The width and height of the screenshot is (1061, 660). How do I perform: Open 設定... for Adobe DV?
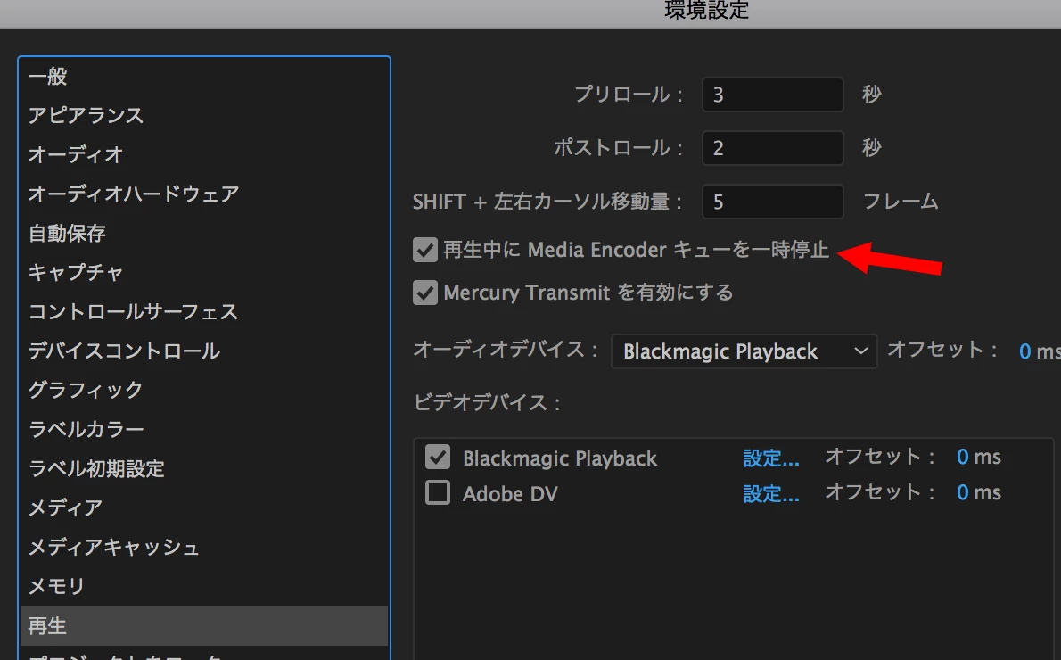click(771, 494)
